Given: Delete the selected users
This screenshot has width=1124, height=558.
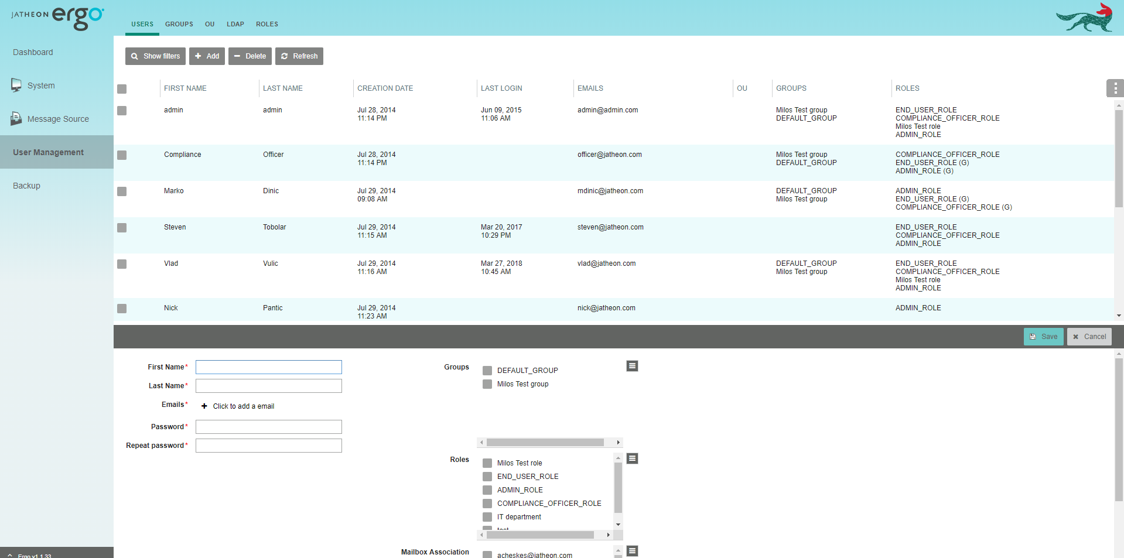Looking at the screenshot, I should point(250,56).
